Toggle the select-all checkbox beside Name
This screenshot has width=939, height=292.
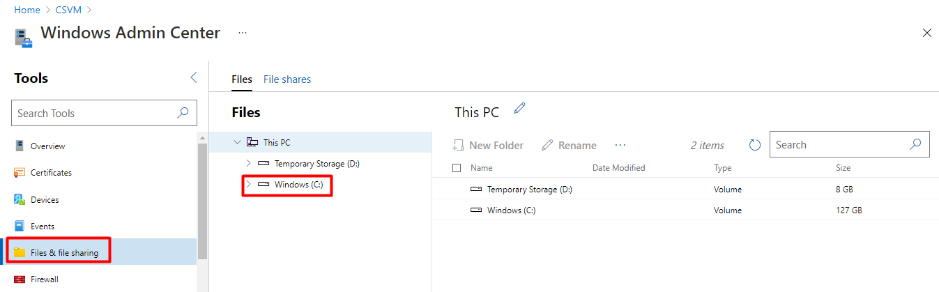coord(457,168)
